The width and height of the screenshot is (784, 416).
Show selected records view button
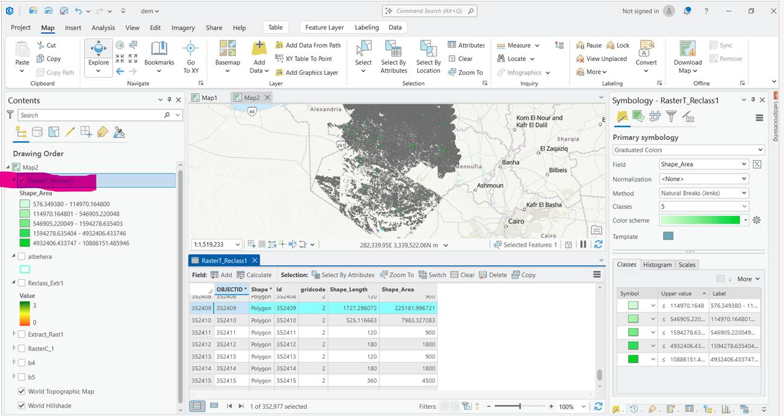[214, 406]
